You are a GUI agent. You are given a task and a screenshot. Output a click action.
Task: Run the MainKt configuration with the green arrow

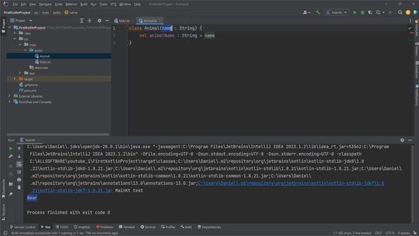(x=355, y=12)
